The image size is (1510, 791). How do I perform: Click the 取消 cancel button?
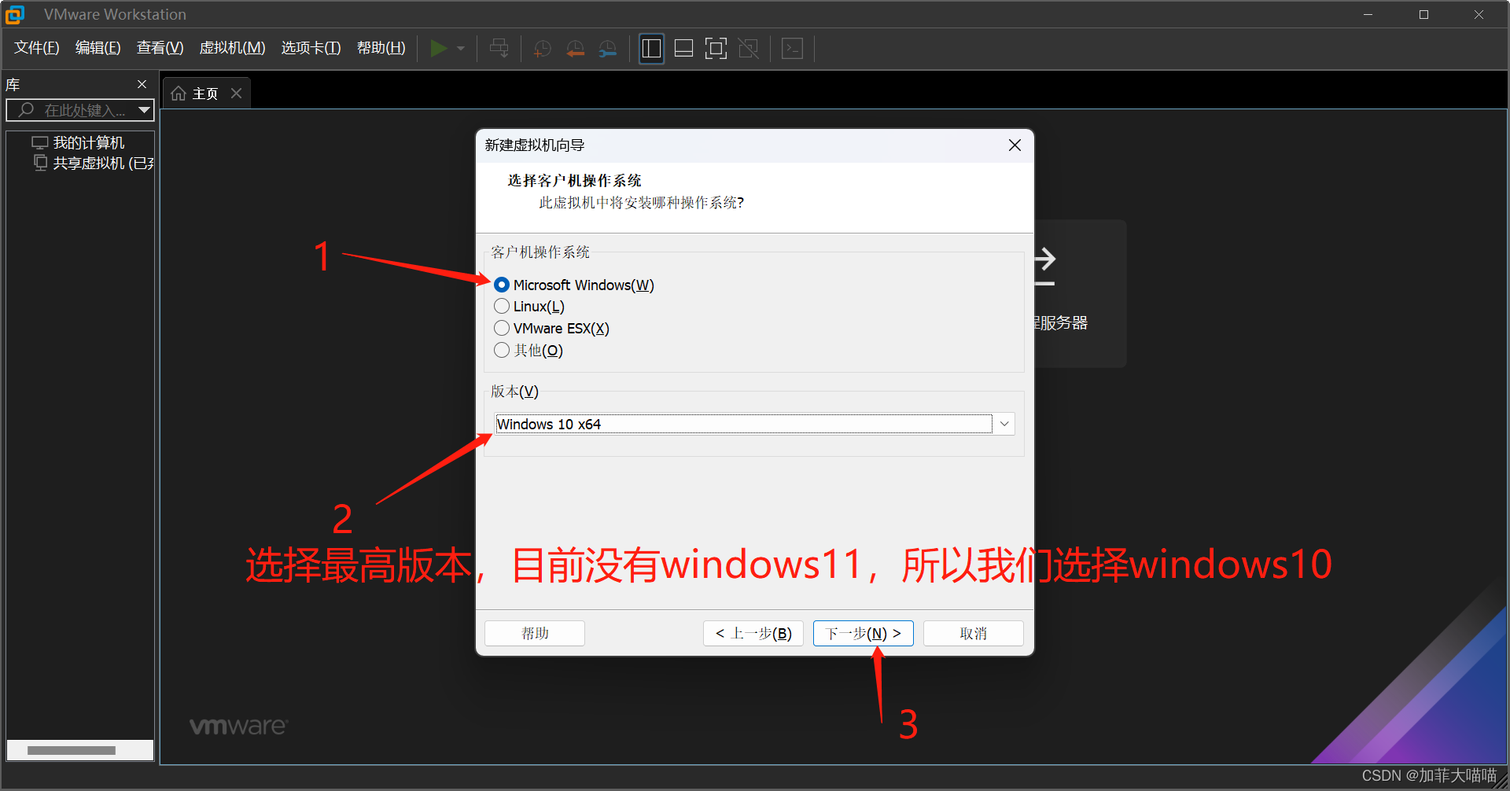(x=974, y=633)
